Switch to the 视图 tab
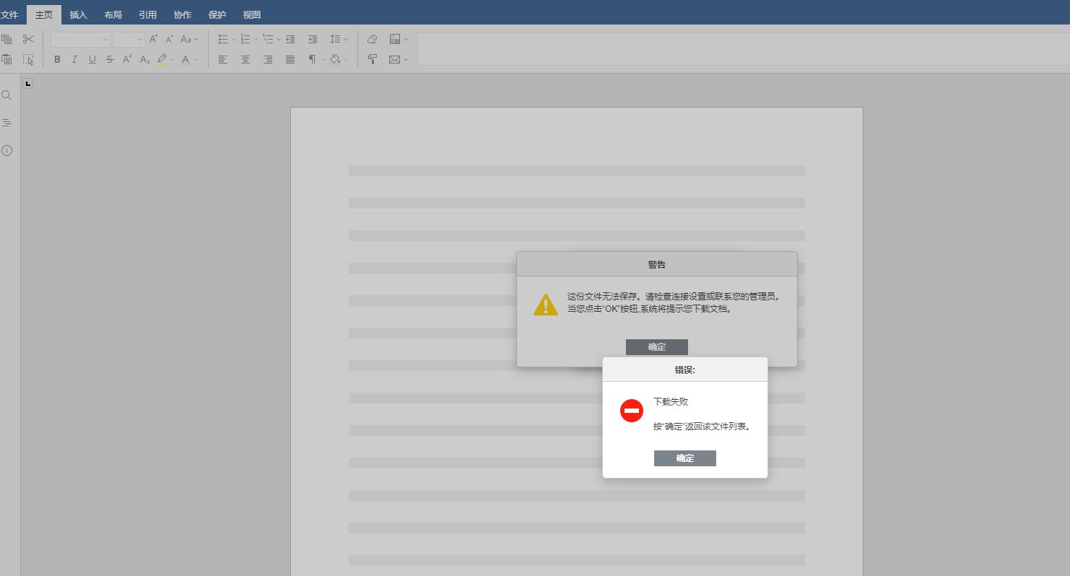The width and height of the screenshot is (1070, 576). pyautogui.click(x=252, y=14)
